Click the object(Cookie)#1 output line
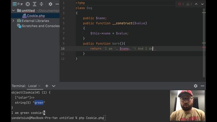Image resolution: width=217 pixels, height=122 pixels. point(31,93)
